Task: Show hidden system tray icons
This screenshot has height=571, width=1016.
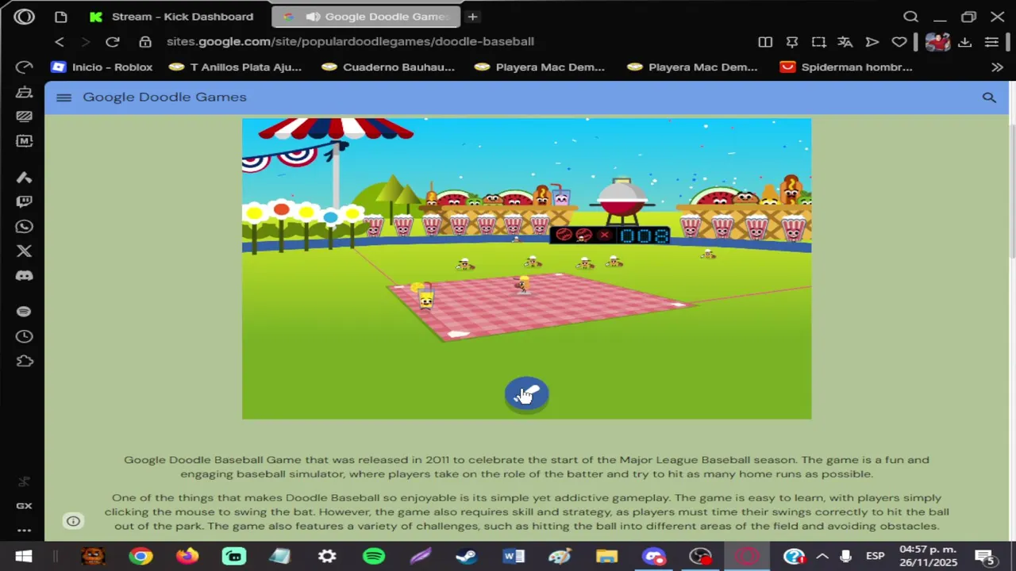Action: (822, 556)
